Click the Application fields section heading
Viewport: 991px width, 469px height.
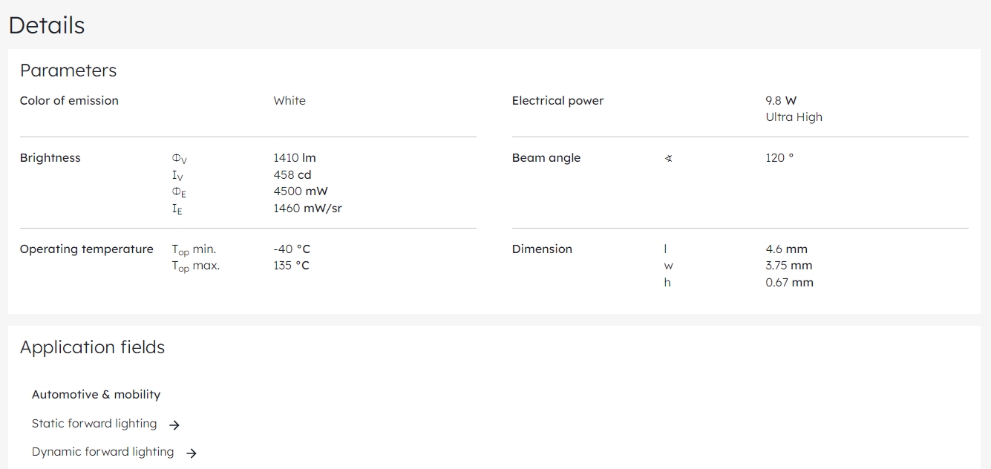tap(92, 347)
